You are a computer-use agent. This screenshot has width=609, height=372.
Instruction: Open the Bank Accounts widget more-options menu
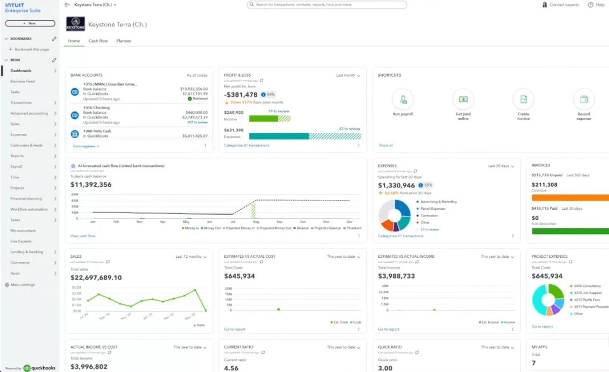tap(206, 146)
